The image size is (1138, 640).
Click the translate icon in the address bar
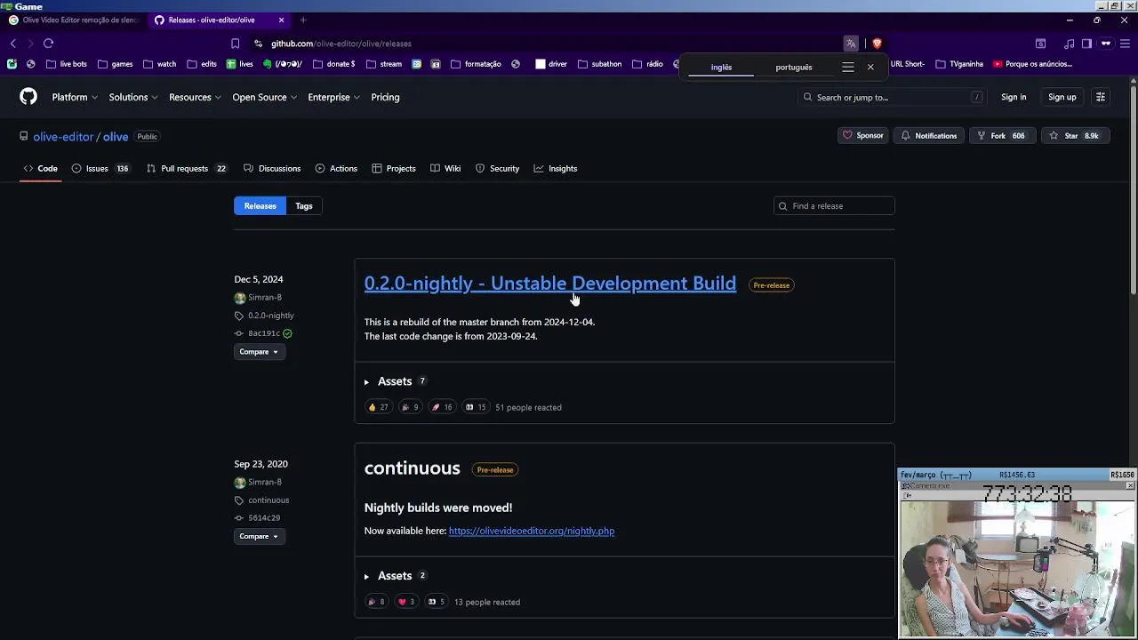coord(851,44)
